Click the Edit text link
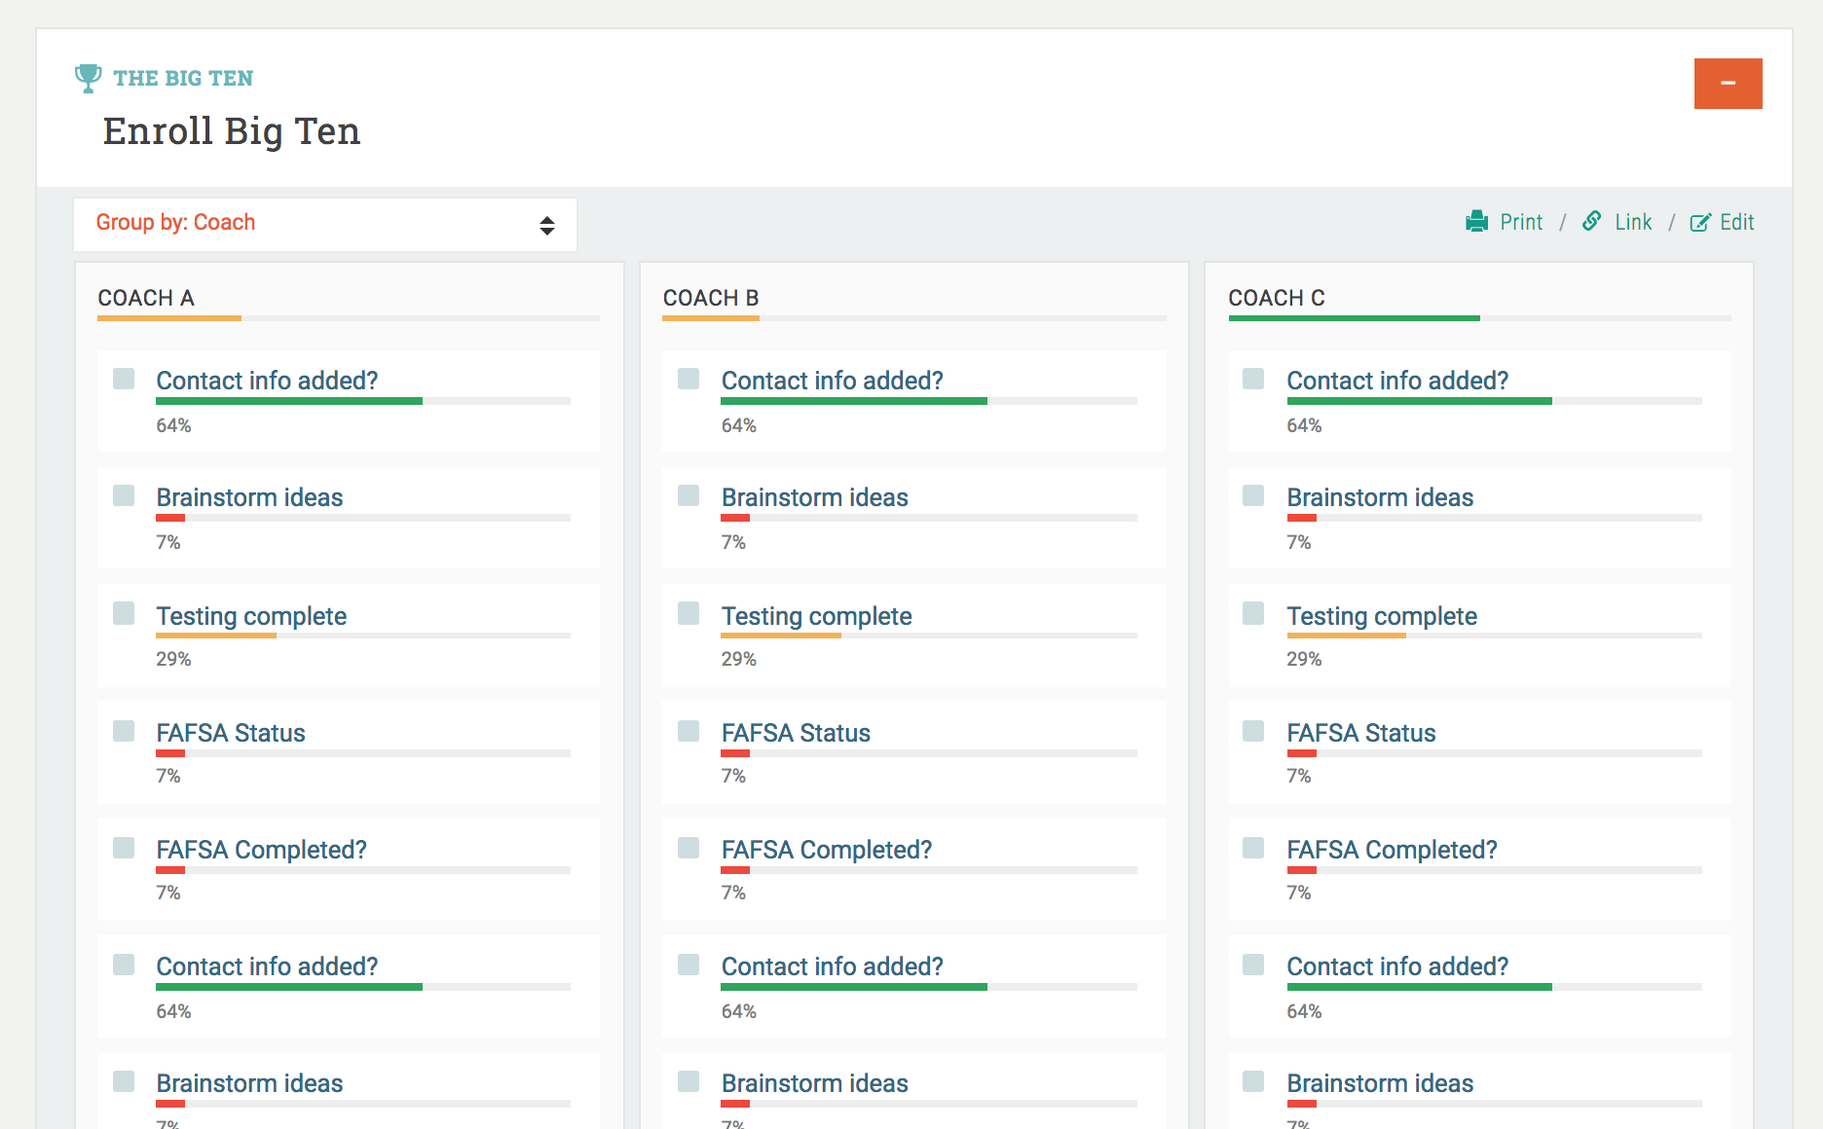 [x=1736, y=223]
